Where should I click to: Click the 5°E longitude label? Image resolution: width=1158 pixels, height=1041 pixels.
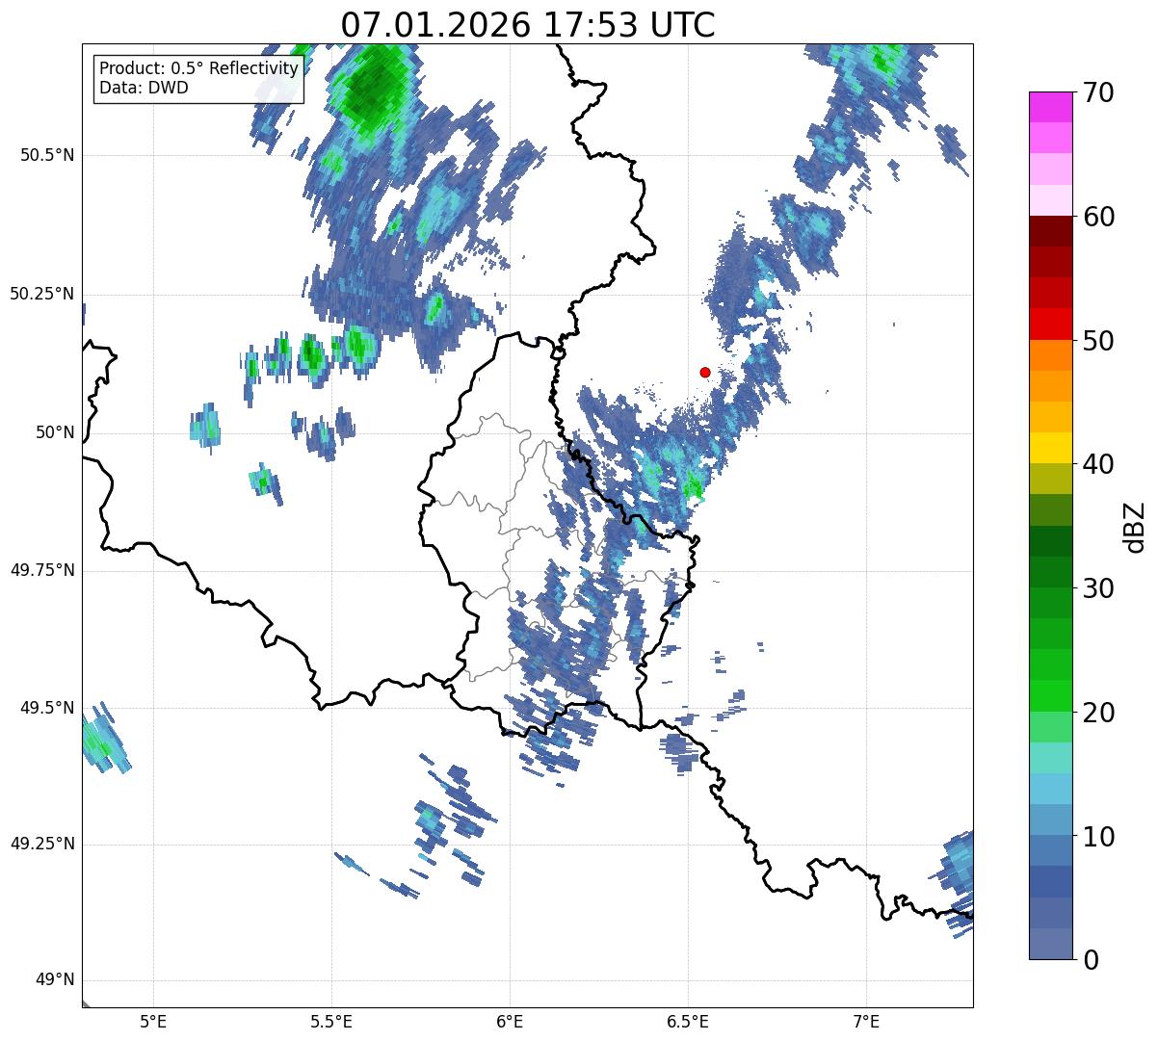pyautogui.click(x=153, y=1021)
